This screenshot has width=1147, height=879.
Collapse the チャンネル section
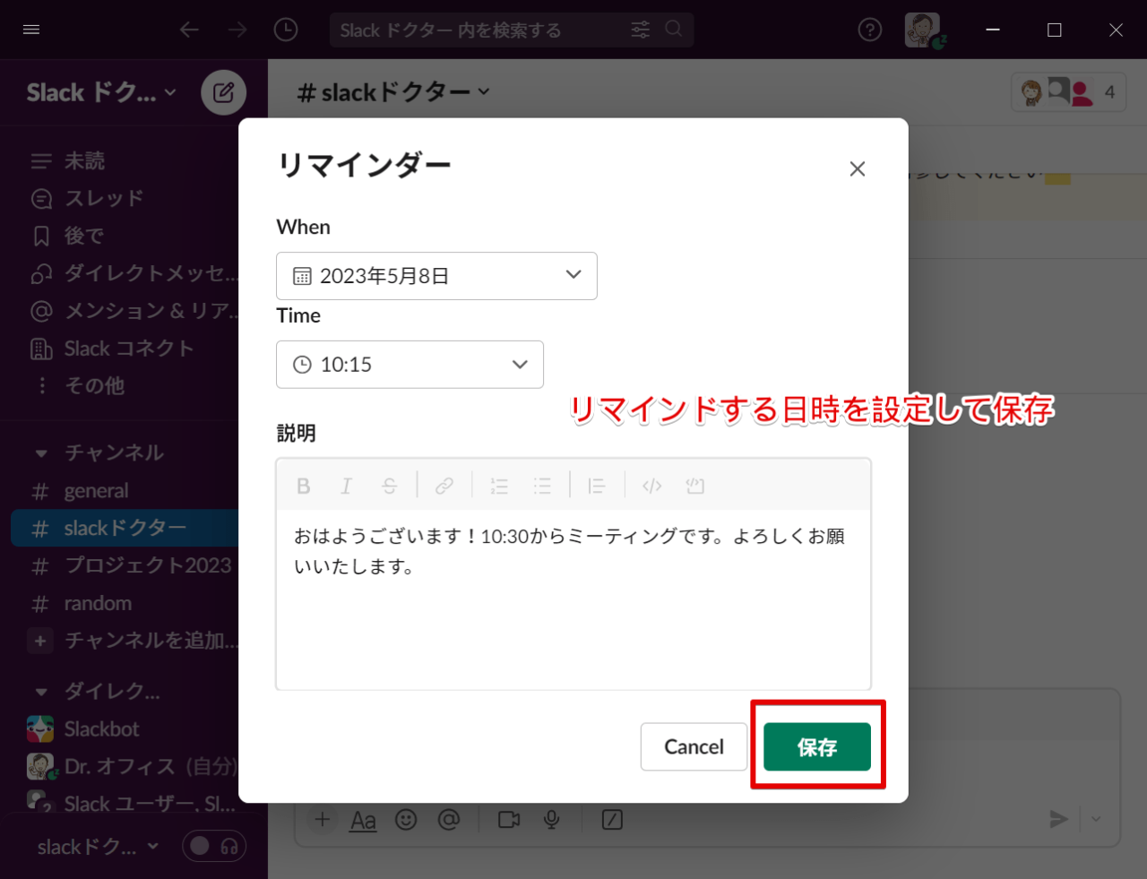click(x=41, y=453)
